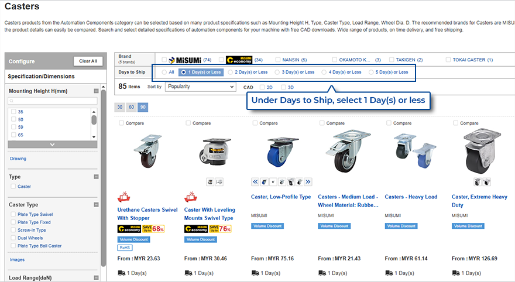Click the Save up to 68% badge
The image size is (515, 282).
pos(153,229)
